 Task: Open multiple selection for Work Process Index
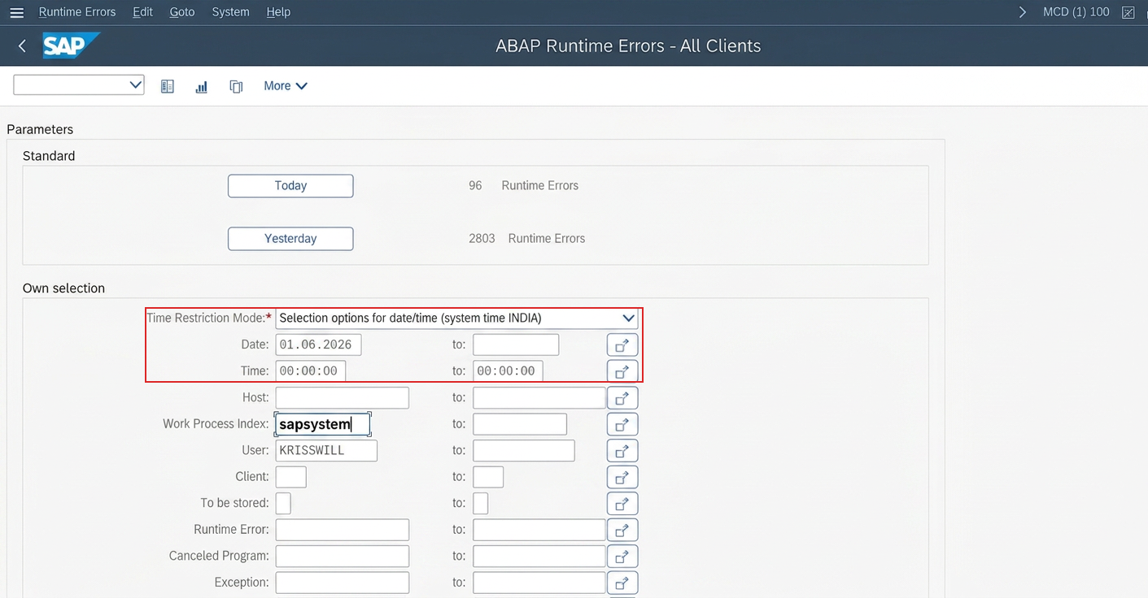click(622, 424)
